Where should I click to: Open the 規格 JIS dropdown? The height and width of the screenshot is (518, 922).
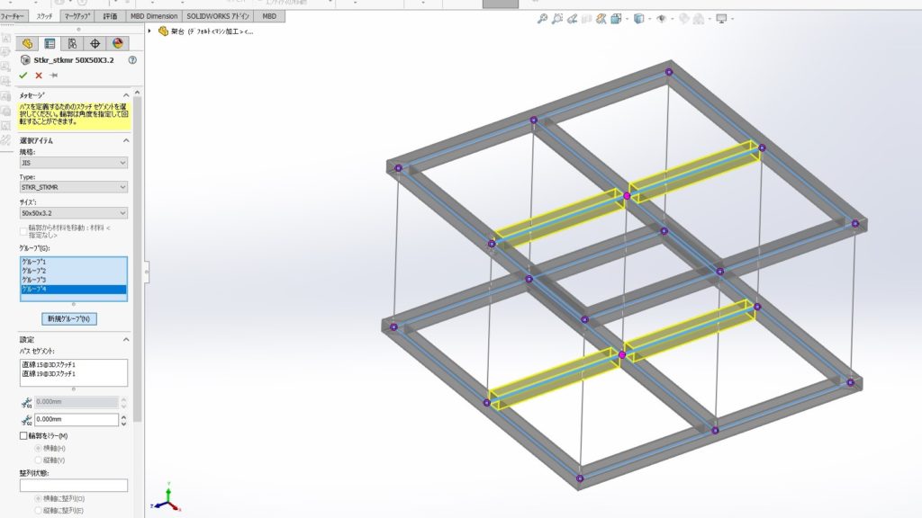73,163
